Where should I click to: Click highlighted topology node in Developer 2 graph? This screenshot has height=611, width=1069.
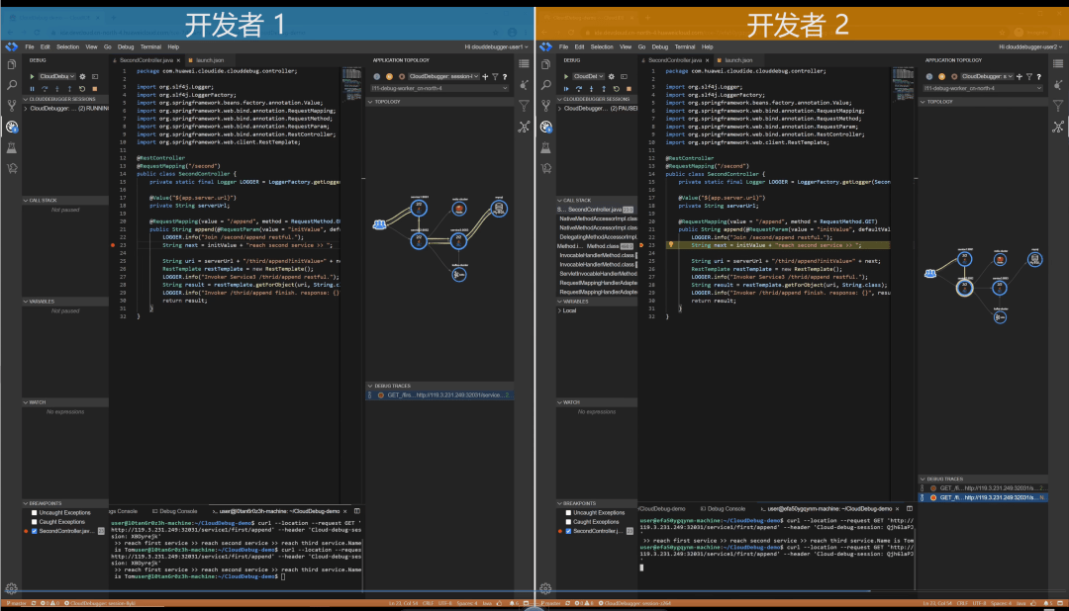click(964, 288)
